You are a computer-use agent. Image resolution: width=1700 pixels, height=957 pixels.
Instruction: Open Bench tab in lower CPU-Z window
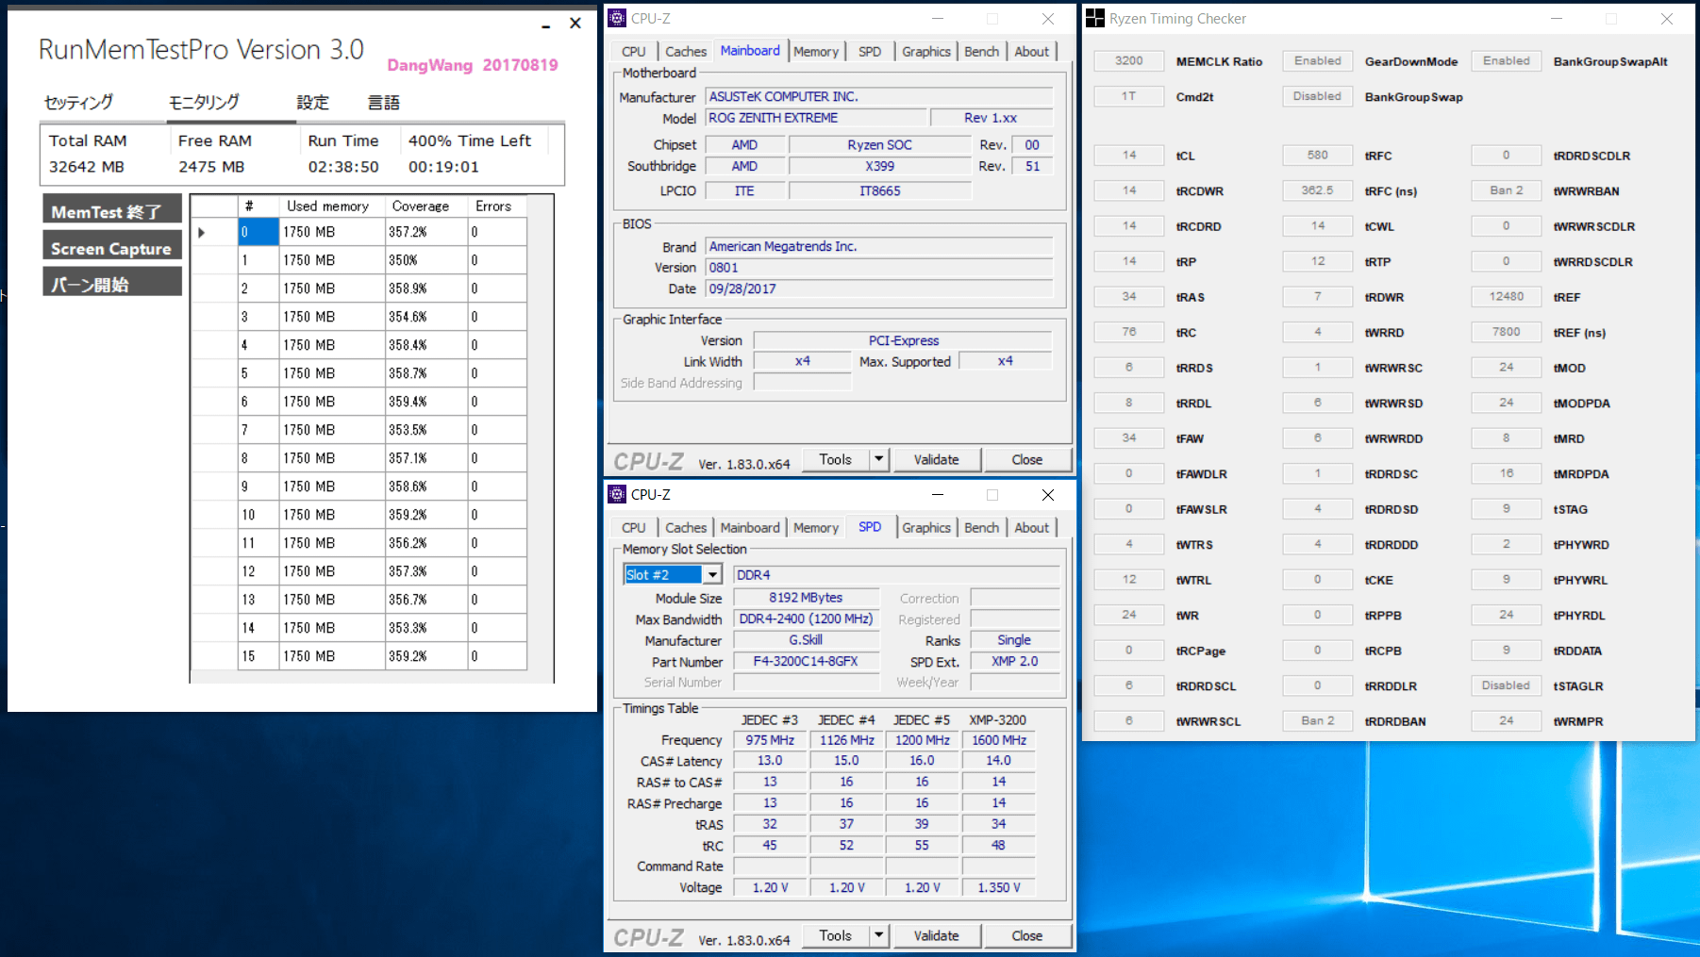pos(981,528)
